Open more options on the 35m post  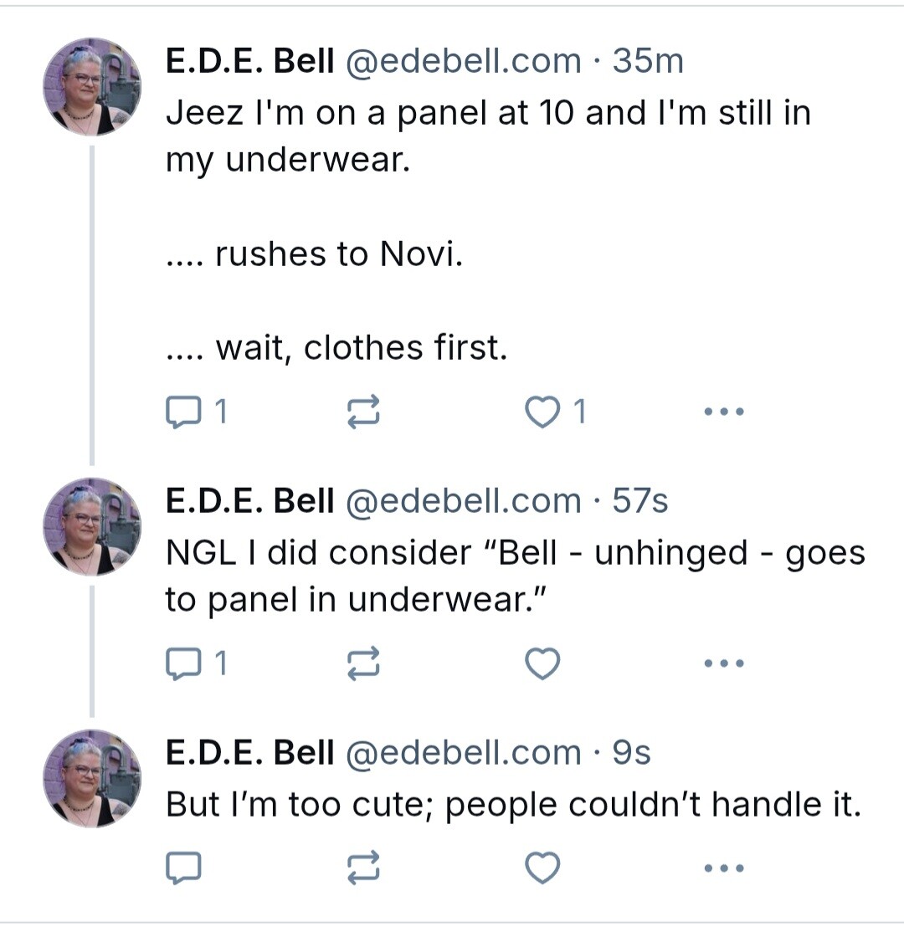(724, 412)
